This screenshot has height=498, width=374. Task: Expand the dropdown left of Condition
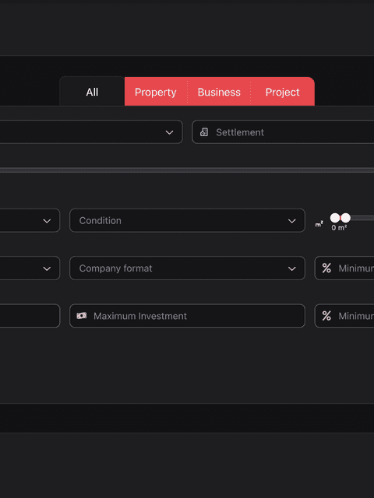tap(30, 220)
